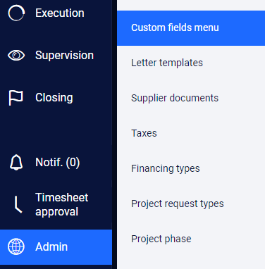Click the dark divider between sidebar and submenu
Screen dimensions: 265x269
click(114, 134)
